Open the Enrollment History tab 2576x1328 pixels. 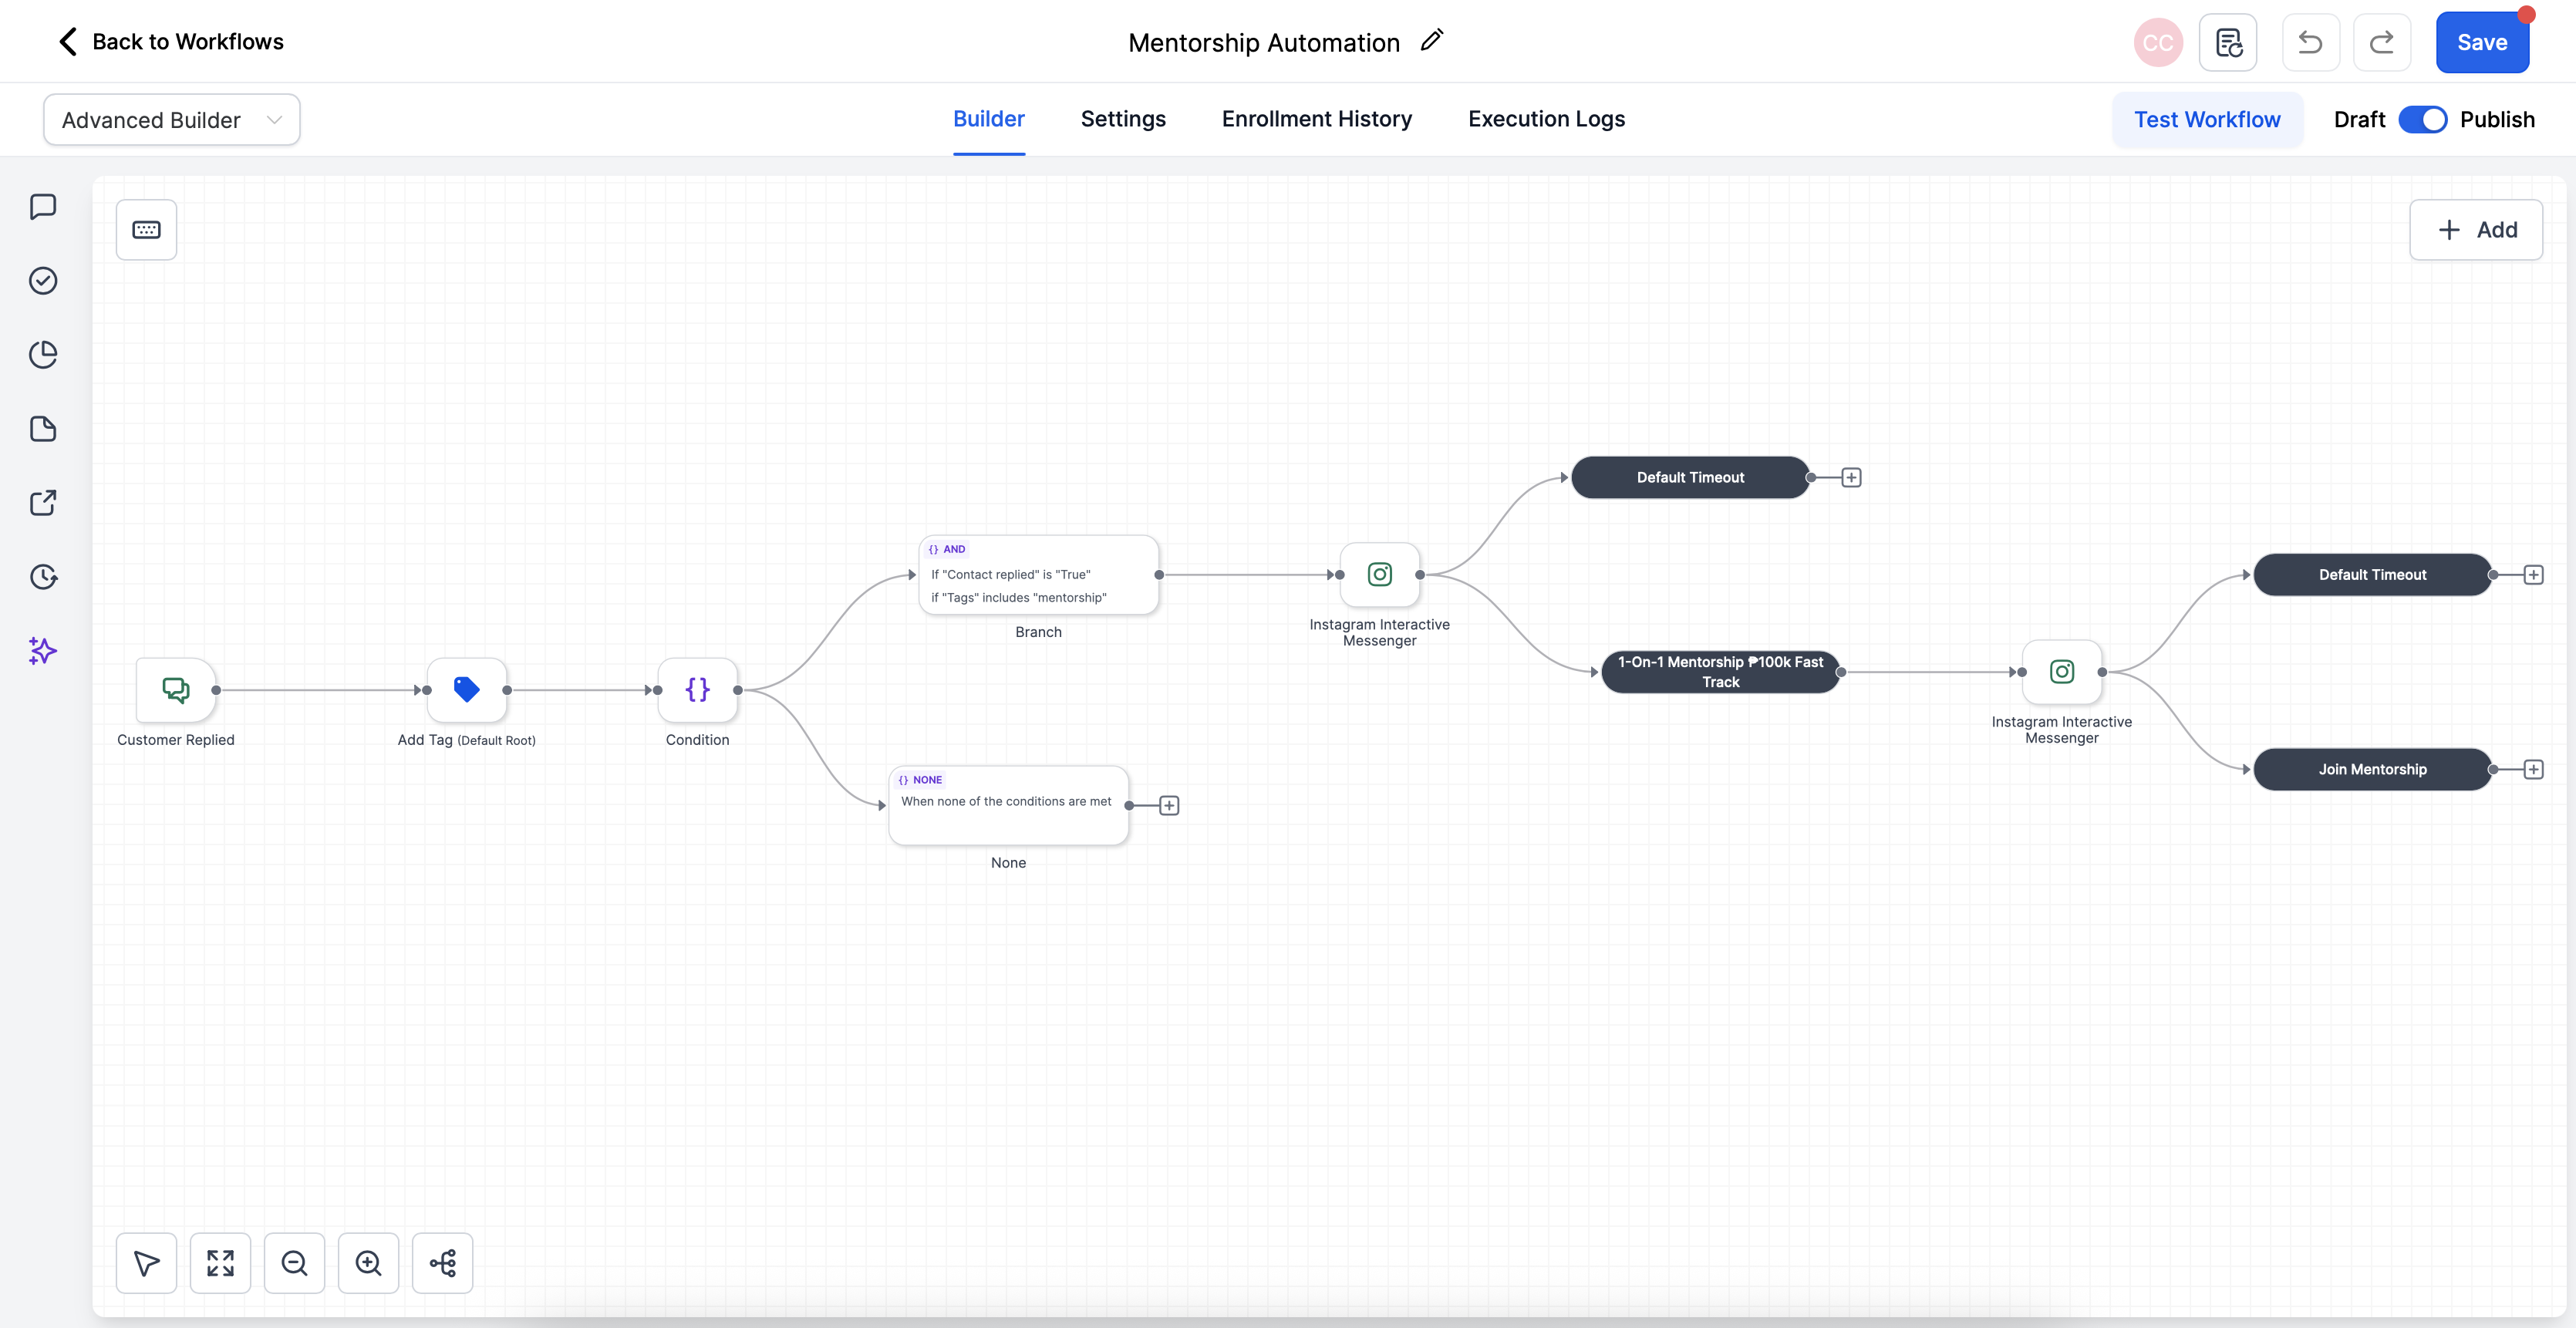point(1316,119)
